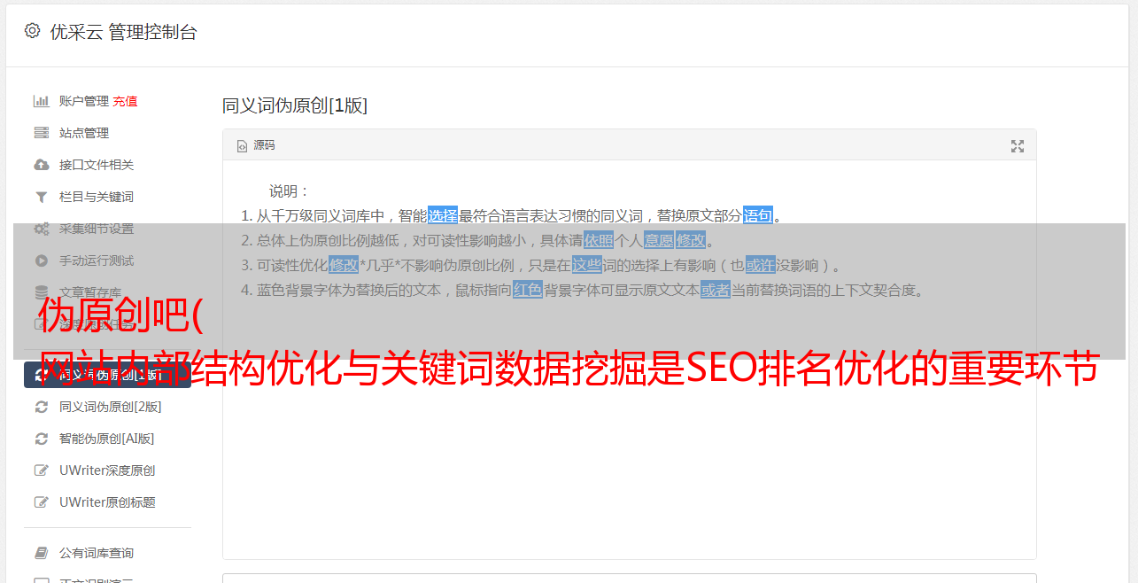Screen dimensions: 1138x583
Task: Click the refresh icon next to 同义词伪原创[2版]
Action: click(41, 407)
